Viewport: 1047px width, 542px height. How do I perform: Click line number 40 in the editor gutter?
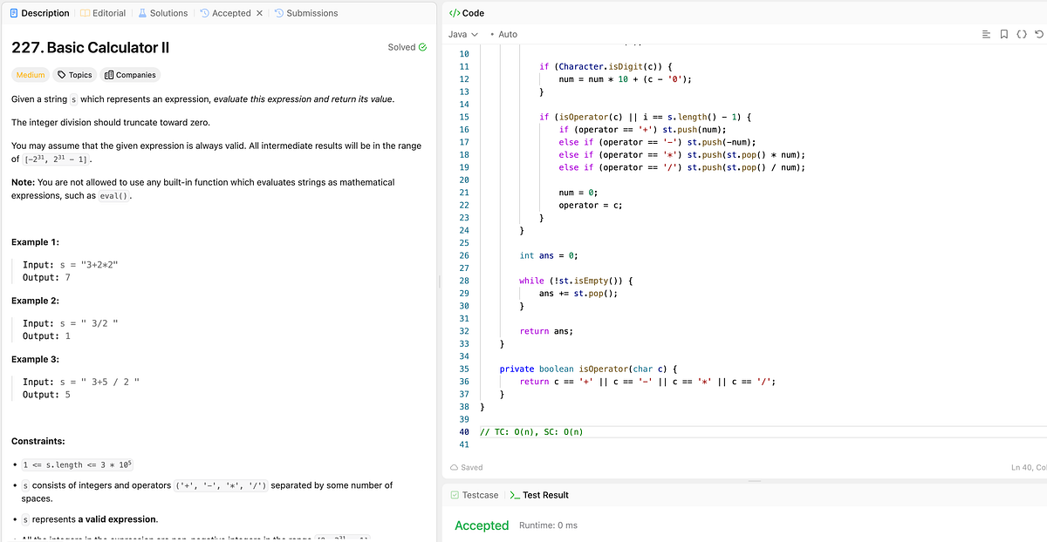coord(463,431)
